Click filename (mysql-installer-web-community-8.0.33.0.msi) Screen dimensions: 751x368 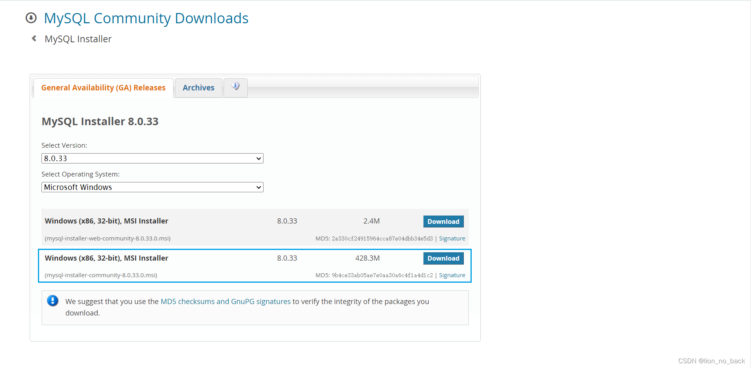click(108, 238)
